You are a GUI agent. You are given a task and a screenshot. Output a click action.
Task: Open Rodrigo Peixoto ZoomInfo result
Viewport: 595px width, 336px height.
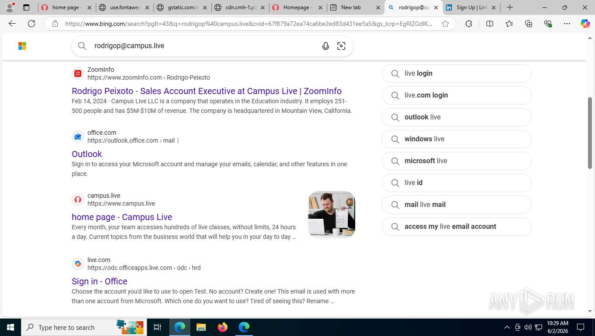click(206, 91)
